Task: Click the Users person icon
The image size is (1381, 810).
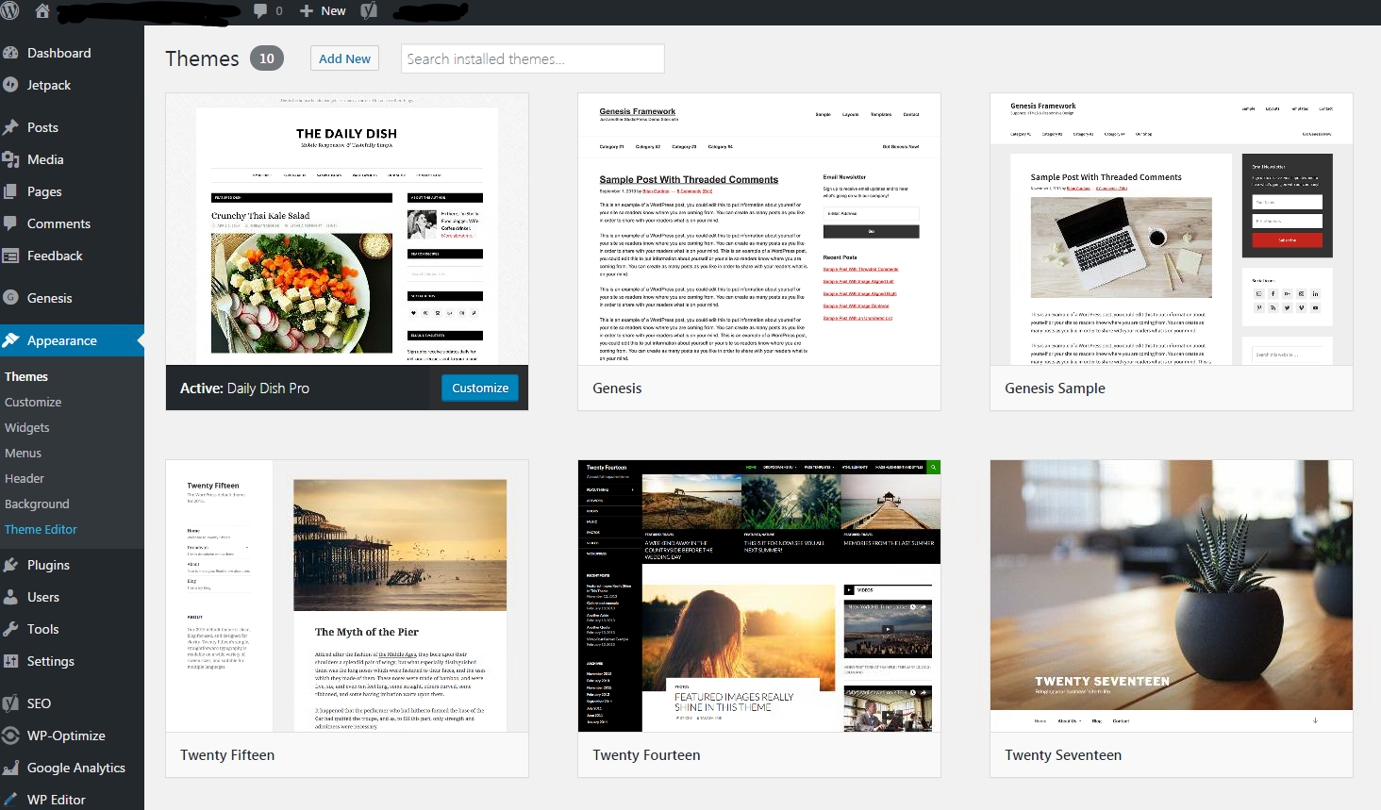Action: 10,597
